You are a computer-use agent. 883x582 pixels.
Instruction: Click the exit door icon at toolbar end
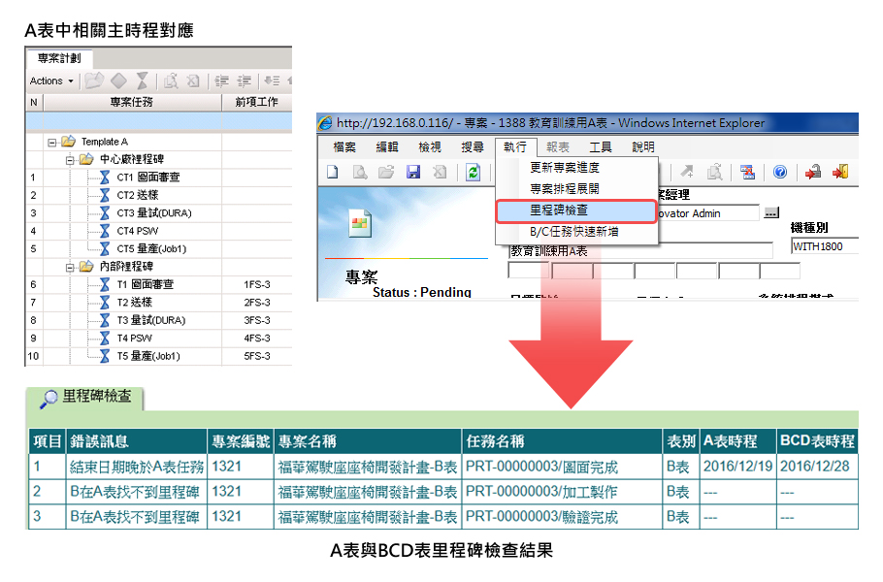tap(840, 173)
